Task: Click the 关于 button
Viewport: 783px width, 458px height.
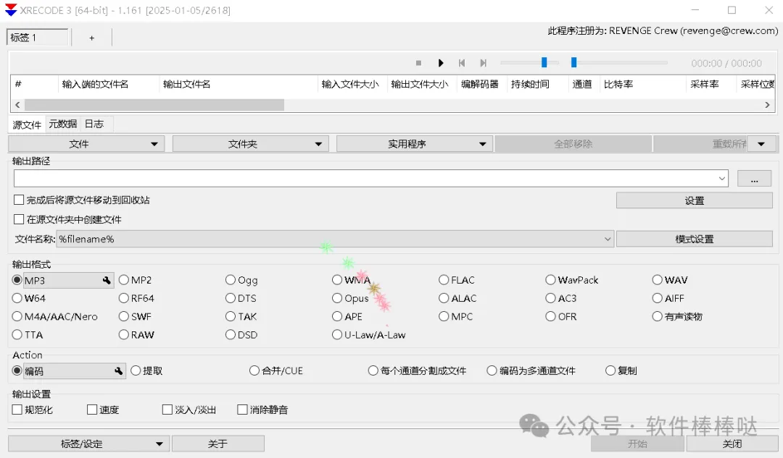Action: point(217,444)
